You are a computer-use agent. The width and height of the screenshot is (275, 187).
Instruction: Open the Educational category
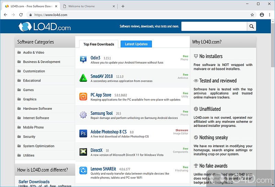coord(45,80)
